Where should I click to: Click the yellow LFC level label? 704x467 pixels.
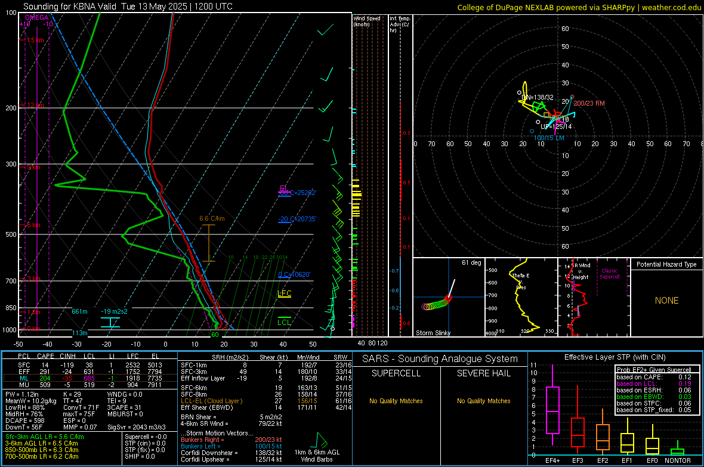coord(284,293)
